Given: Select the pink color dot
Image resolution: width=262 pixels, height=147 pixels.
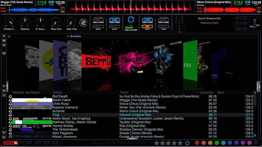Looking at the screenshot, I should click(x=249, y=143).
